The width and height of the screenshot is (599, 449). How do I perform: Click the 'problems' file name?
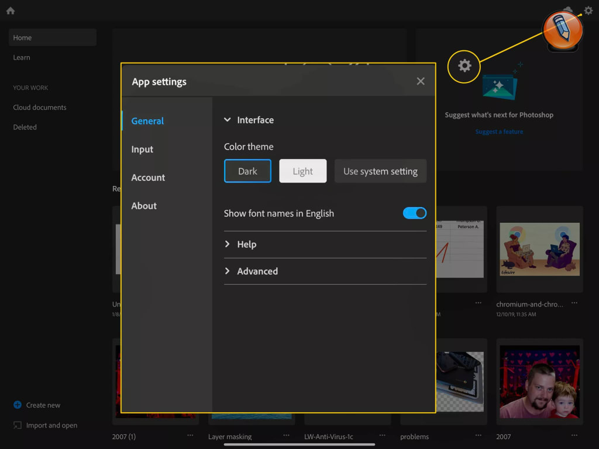415,436
